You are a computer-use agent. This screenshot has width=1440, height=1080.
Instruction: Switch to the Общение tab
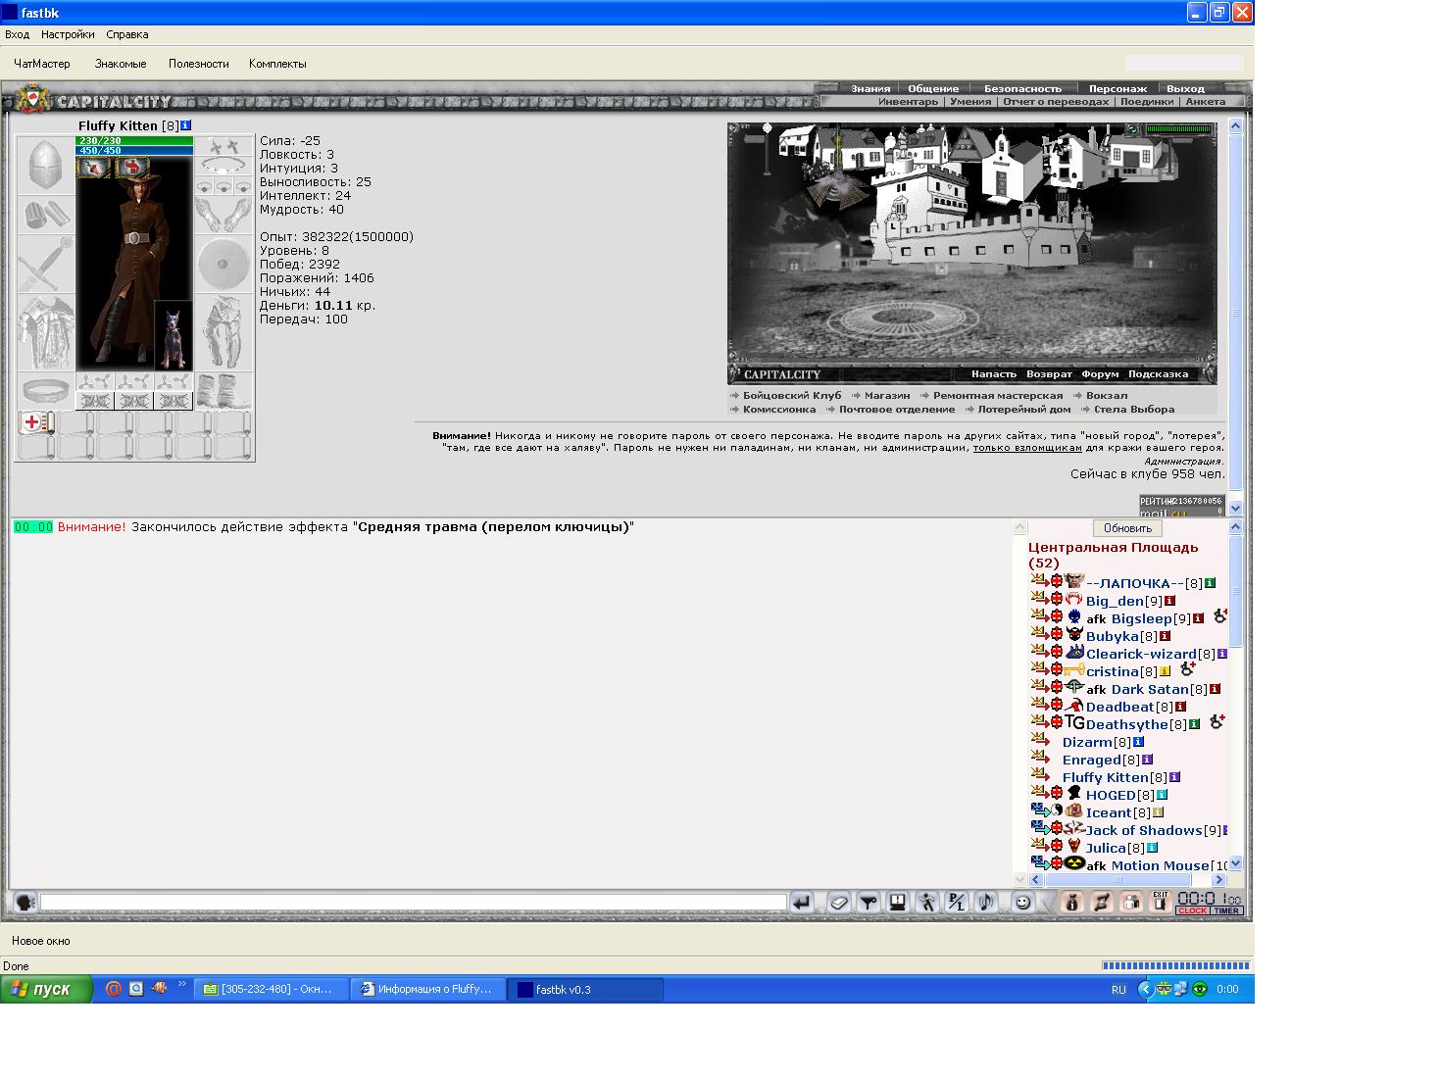pyautogui.click(x=933, y=88)
